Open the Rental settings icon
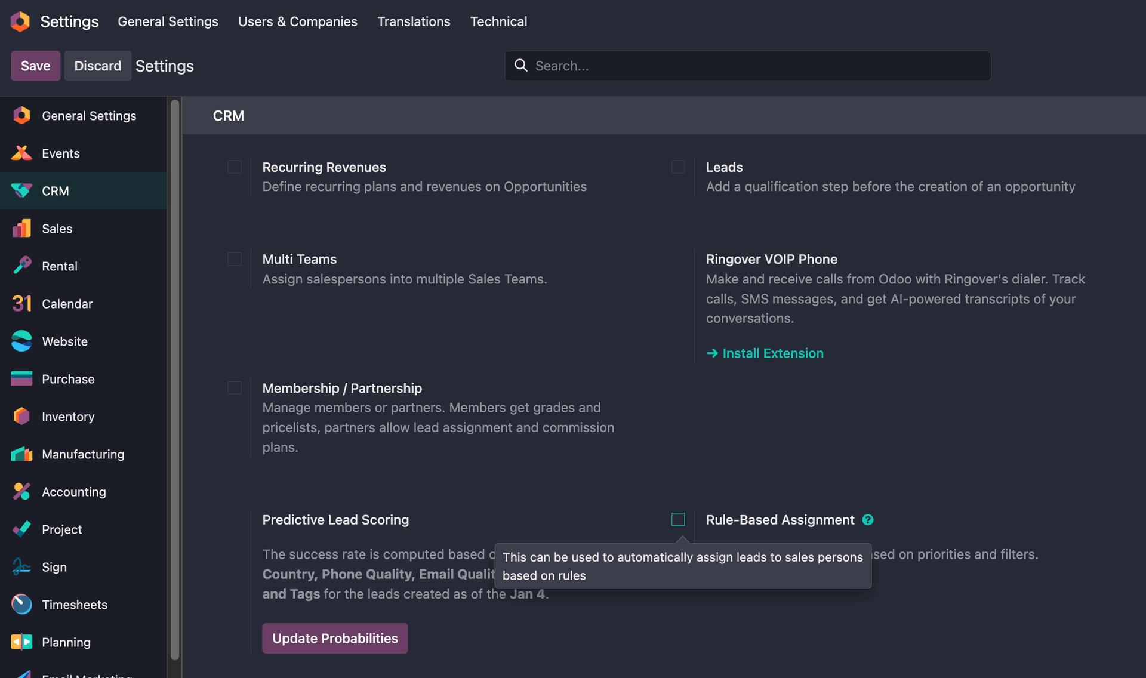The width and height of the screenshot is (1146, 678). click(21, 266)
